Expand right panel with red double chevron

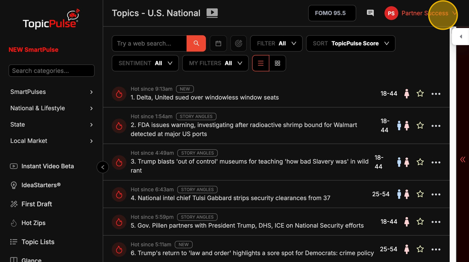click(463, 159)
